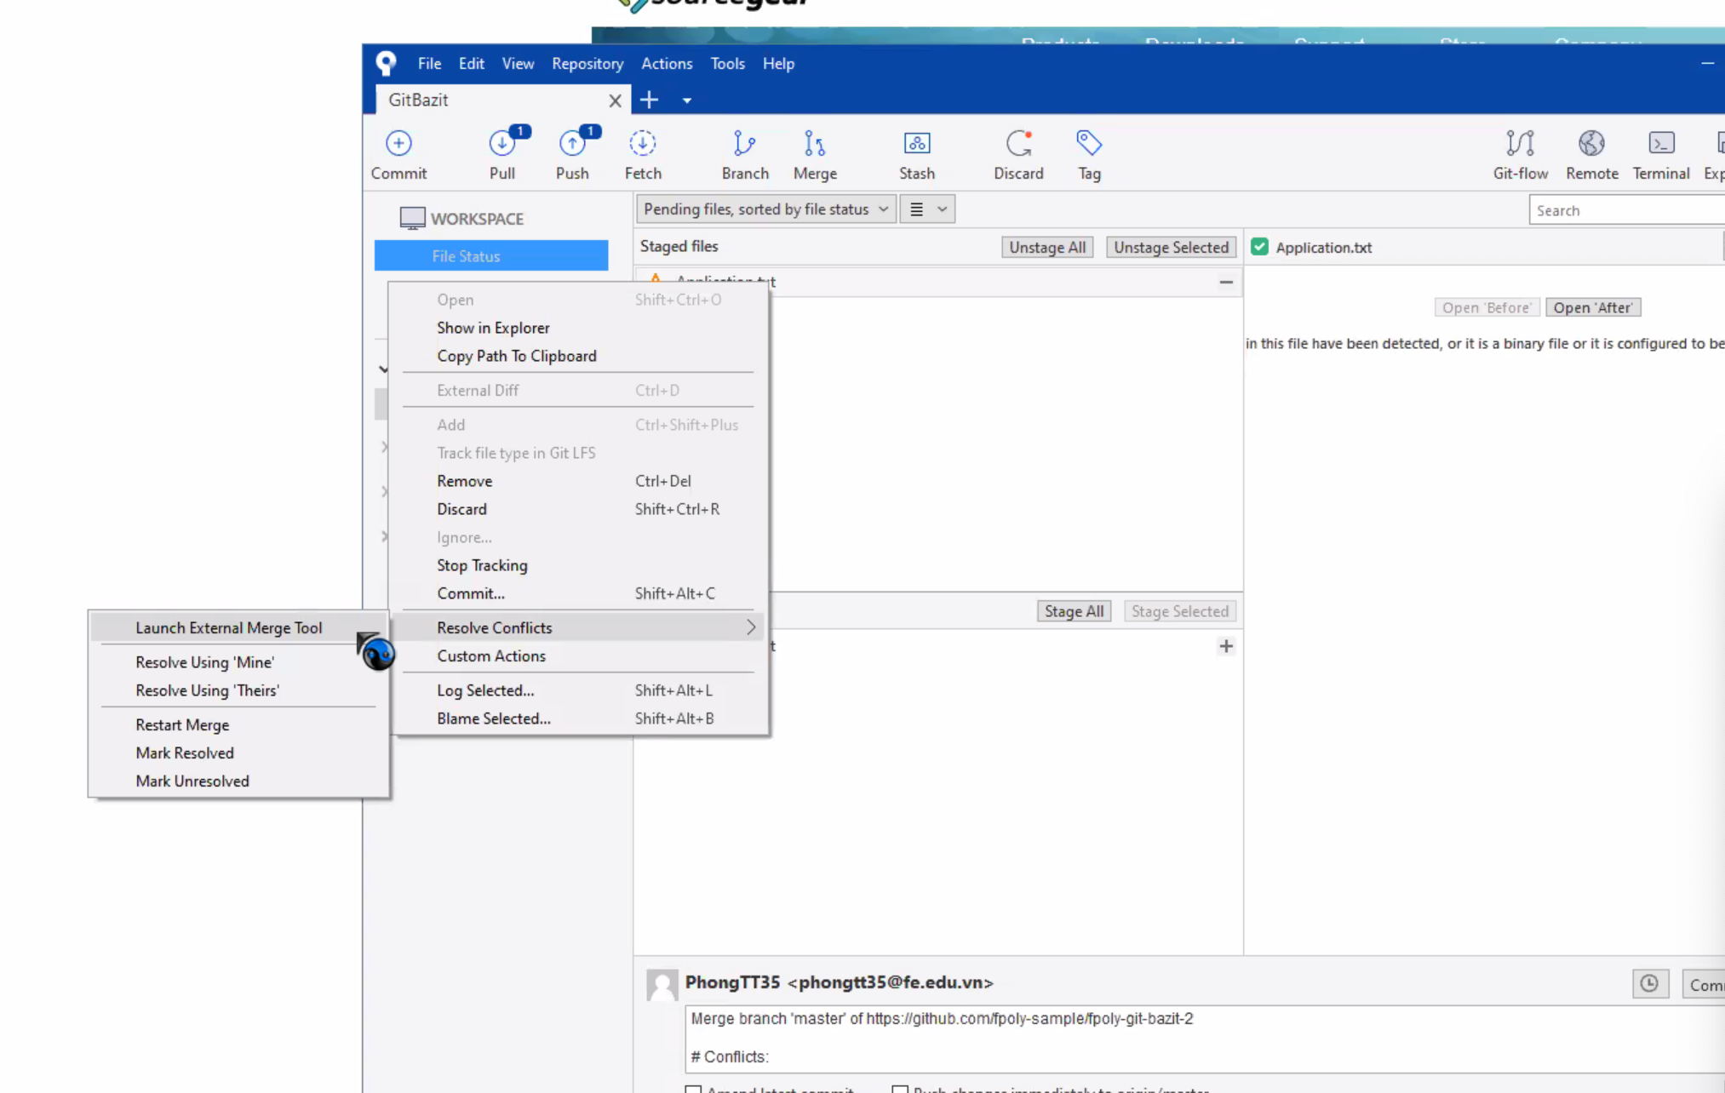Expand the Resolve Conflicts submenu arrow
The image size is (1725, 1093).
click(x=750, y=627)
